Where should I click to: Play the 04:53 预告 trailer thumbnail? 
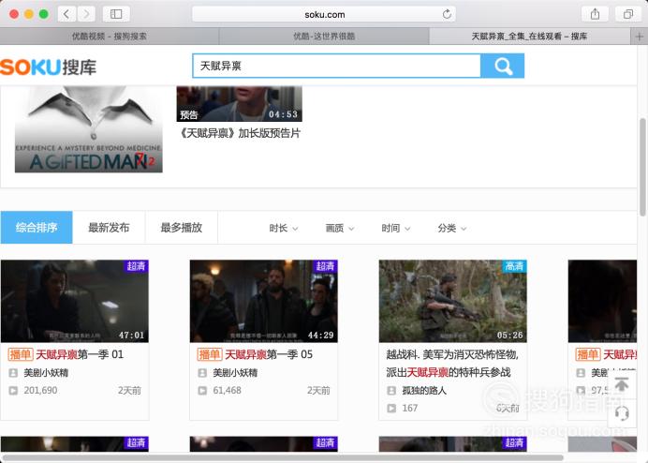click(240, 104)
